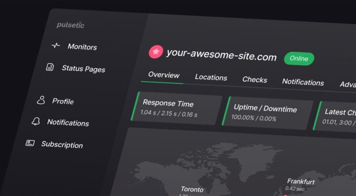Click the your-awesome-site.com title

point(222,55)
